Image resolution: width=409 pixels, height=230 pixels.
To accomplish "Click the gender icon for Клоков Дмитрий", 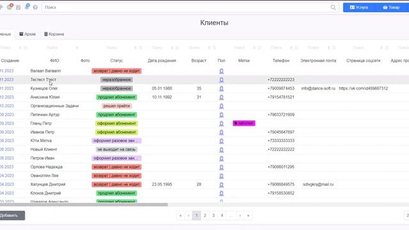I will (x=221, y=193).
